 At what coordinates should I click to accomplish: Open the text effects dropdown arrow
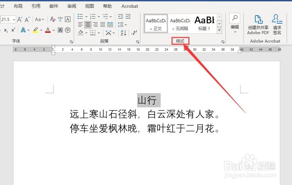[29, 30]
